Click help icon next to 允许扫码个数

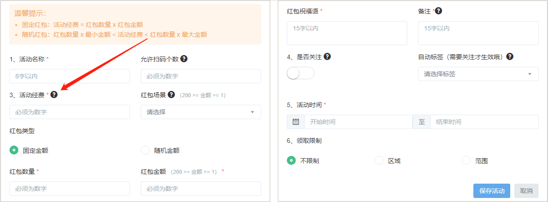coord(184,59)
